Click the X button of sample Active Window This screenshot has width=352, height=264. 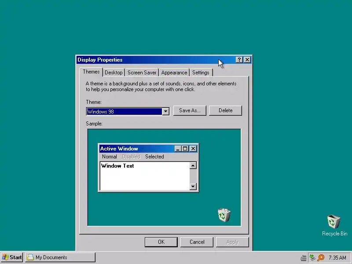(x=193, y=149)
